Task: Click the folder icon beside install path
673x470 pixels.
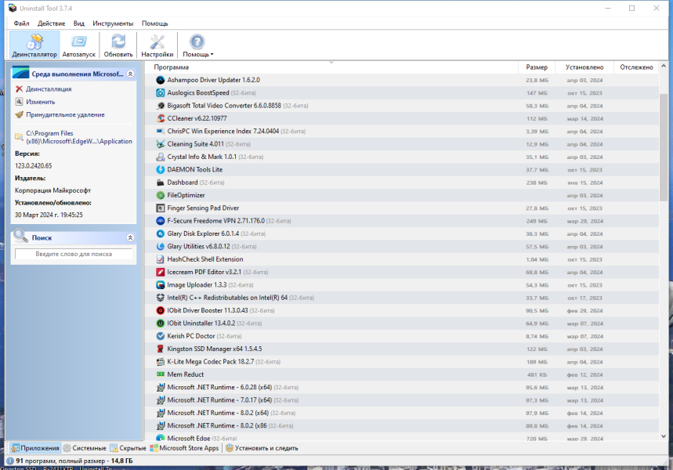Action: 19,137
